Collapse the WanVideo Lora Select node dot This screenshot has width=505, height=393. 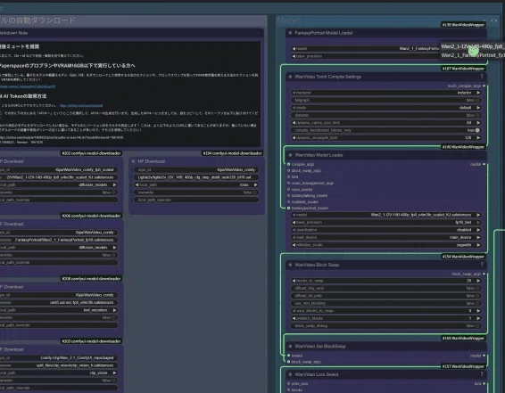coord(290,374)
